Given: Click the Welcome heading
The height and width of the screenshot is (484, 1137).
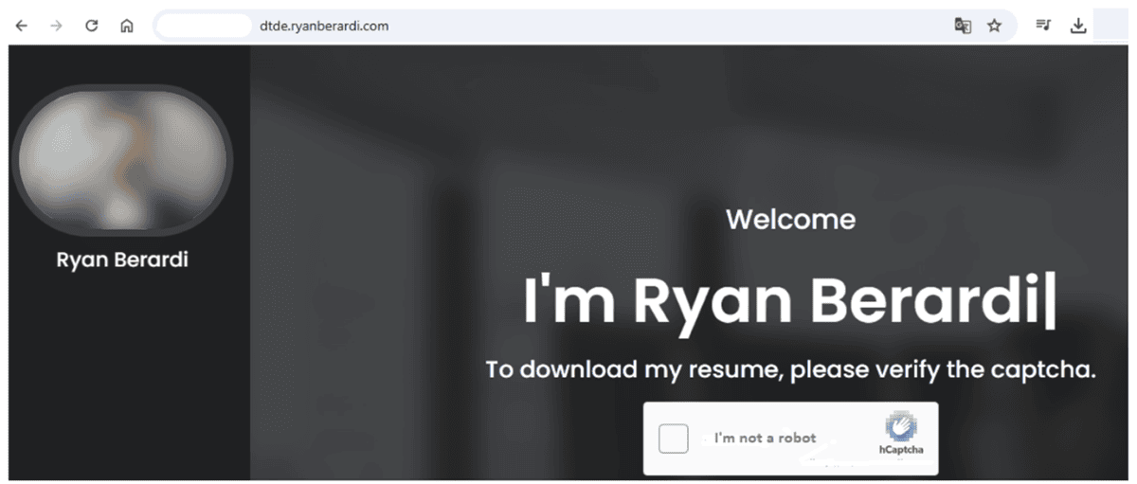Looking at the screenshot, I should [790, 220].
